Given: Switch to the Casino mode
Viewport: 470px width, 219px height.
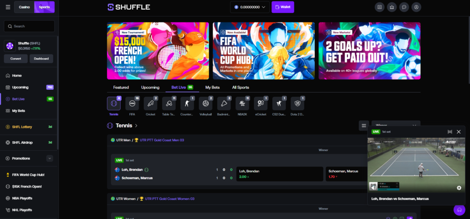Looking at the screenshot, I should pyautogui.click(x=24, y=7).
